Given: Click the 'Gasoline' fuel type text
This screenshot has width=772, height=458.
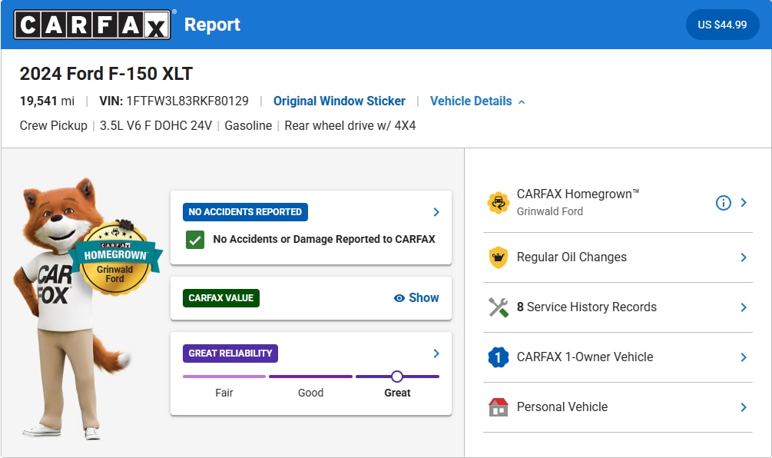Looking at the screenshot, I should (248, 125).
